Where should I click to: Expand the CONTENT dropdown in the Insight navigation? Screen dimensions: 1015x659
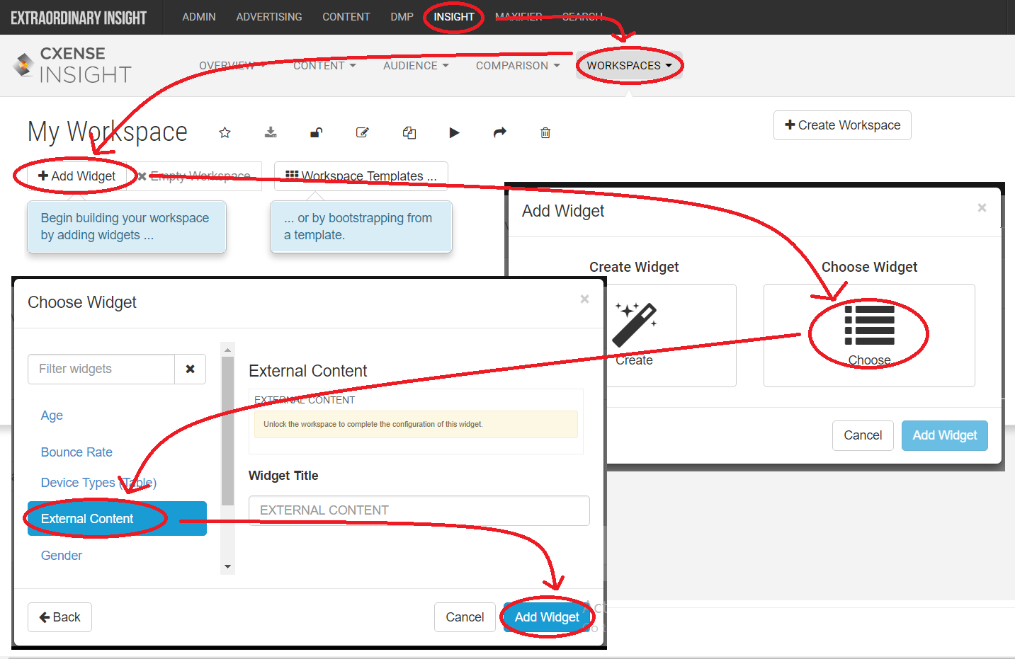(x=324, y=66)
